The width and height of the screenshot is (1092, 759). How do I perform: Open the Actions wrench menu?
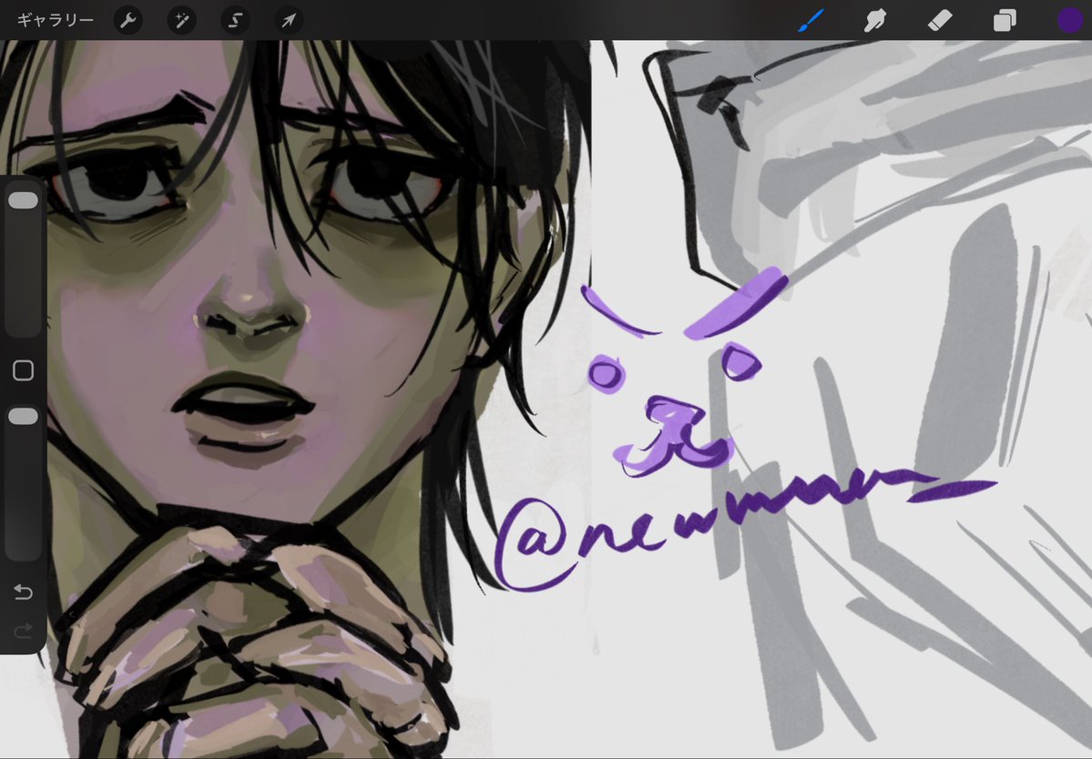pos(128,20)
